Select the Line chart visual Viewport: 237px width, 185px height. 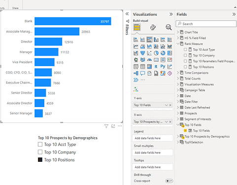(136, 46)
